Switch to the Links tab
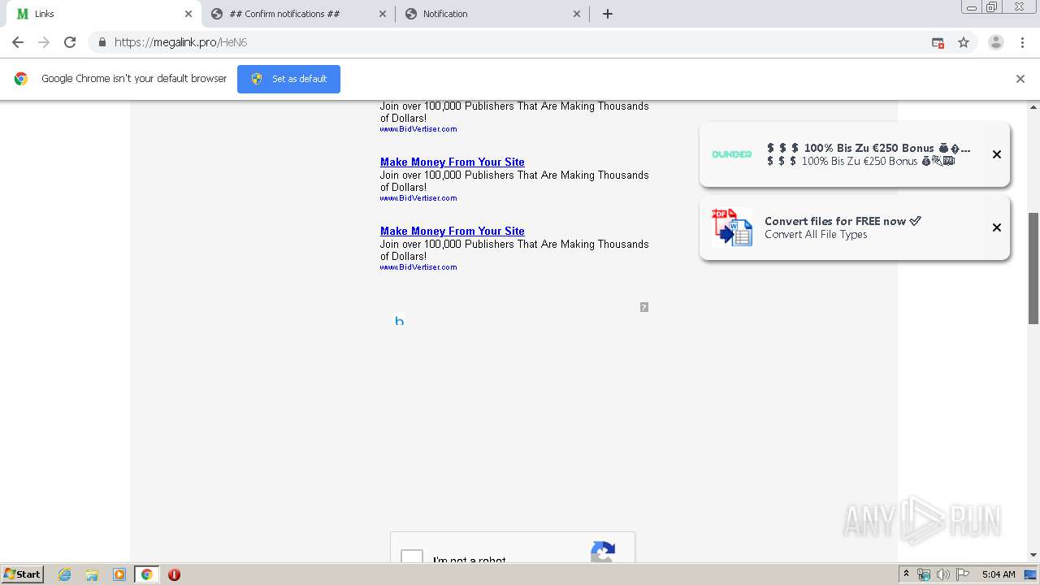 pos(105,14)
